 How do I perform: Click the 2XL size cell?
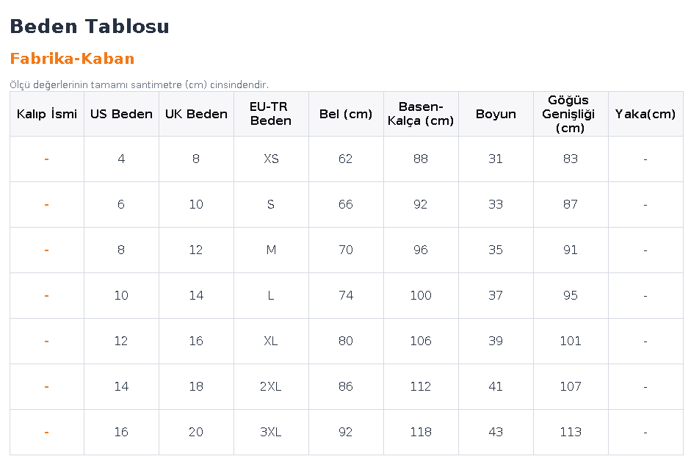[271, 386]
